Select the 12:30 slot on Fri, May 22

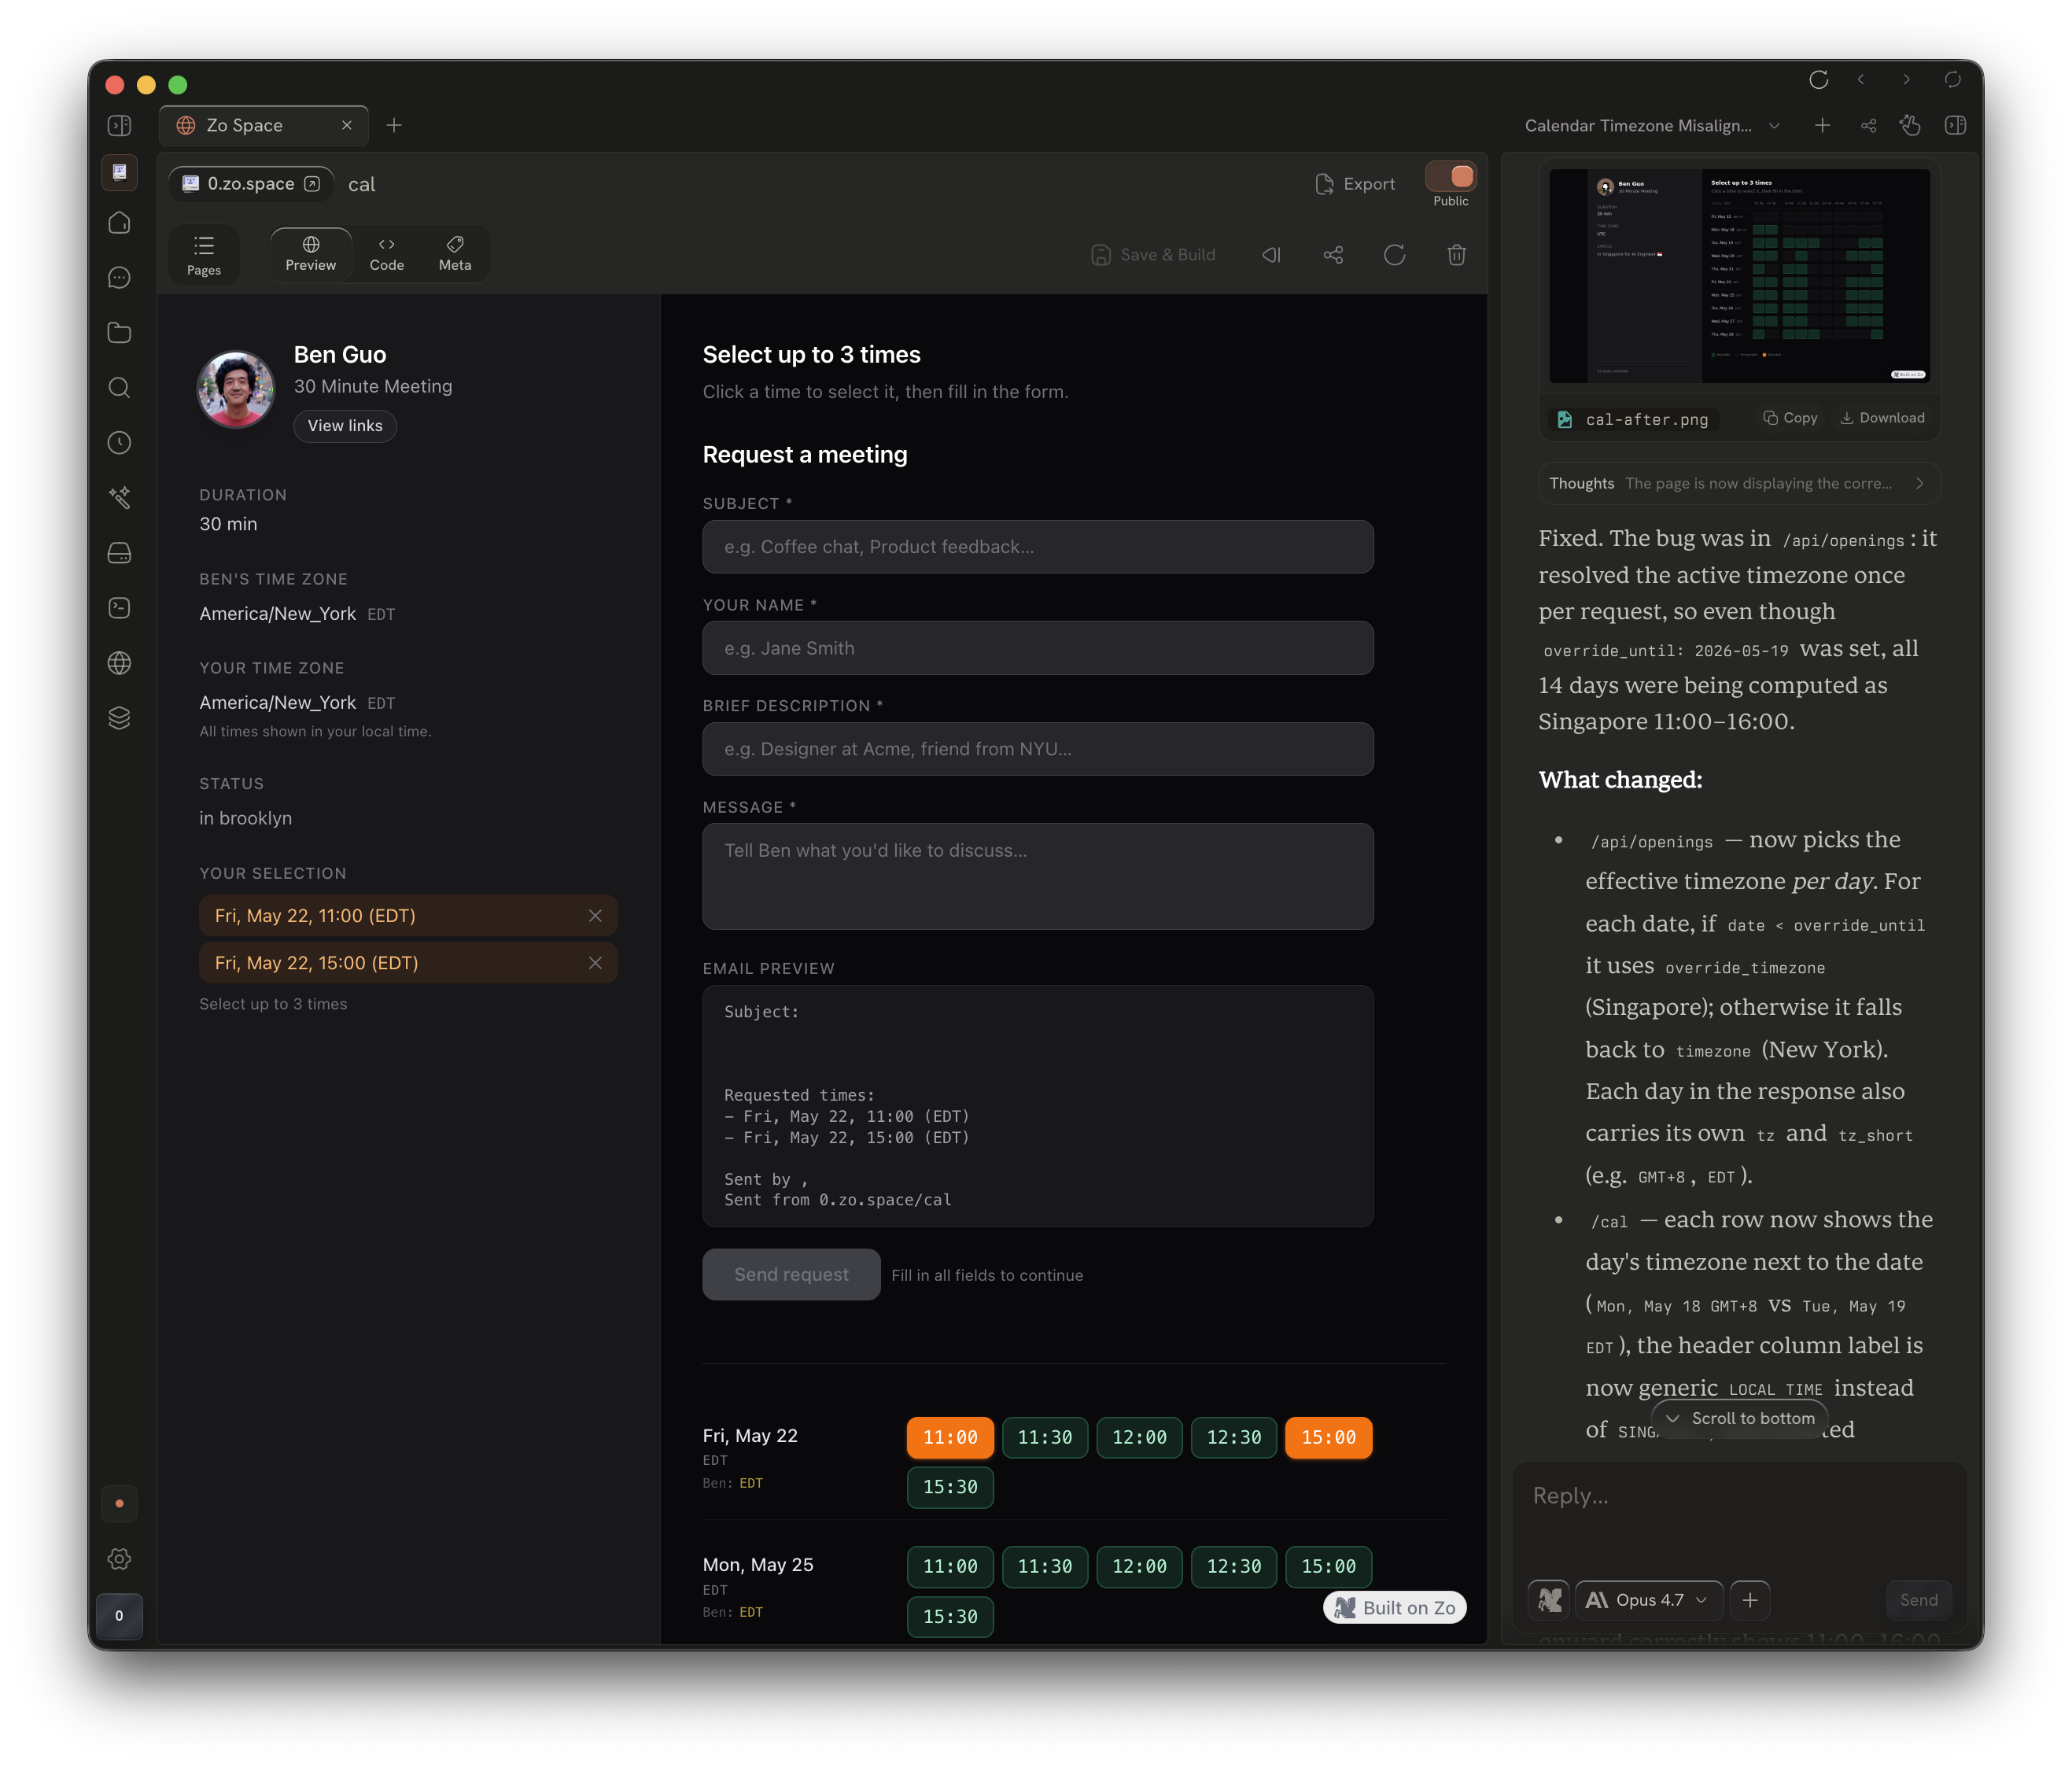[x=1234, y=1437]
